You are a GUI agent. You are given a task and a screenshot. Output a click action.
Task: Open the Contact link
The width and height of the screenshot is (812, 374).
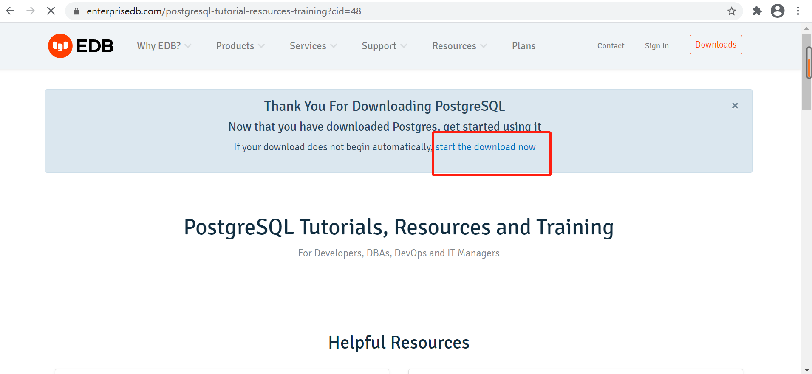(x=611, y=46)
